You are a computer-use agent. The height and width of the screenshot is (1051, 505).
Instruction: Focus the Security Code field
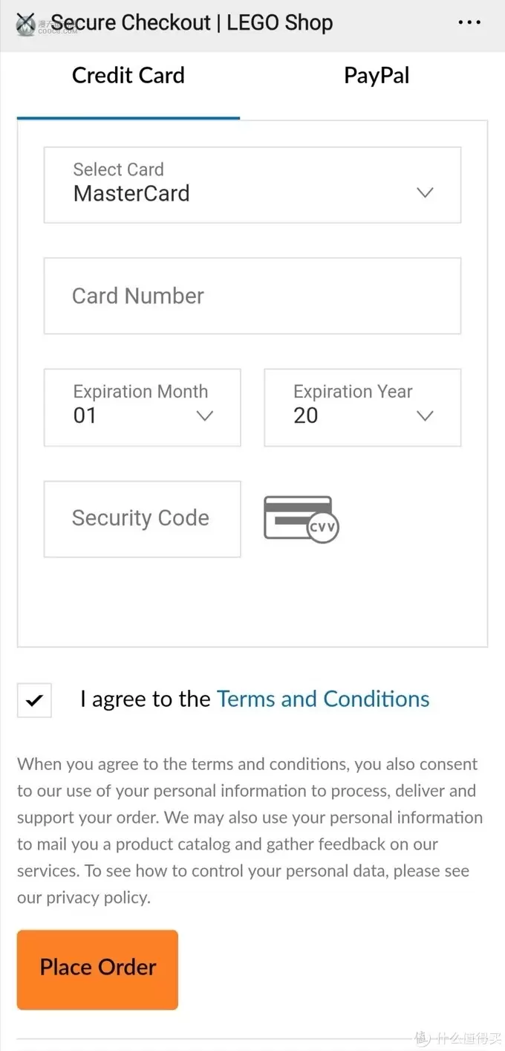143,519
